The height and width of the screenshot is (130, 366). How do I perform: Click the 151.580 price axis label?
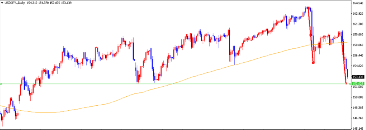pos(358,87)
